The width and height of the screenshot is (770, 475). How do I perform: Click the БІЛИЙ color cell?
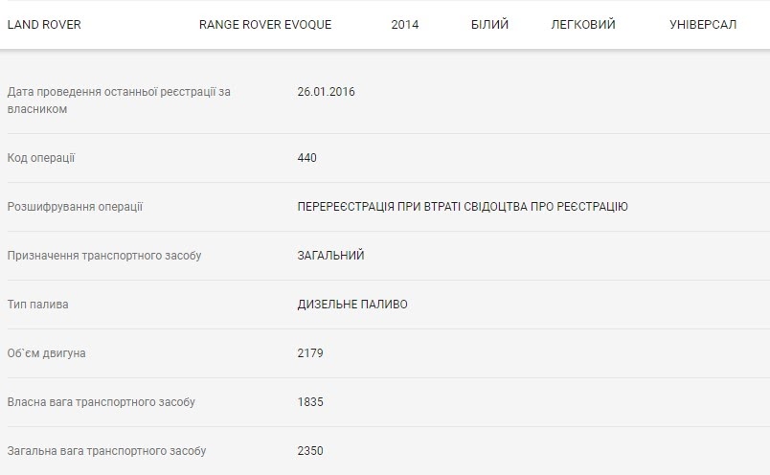490,25
